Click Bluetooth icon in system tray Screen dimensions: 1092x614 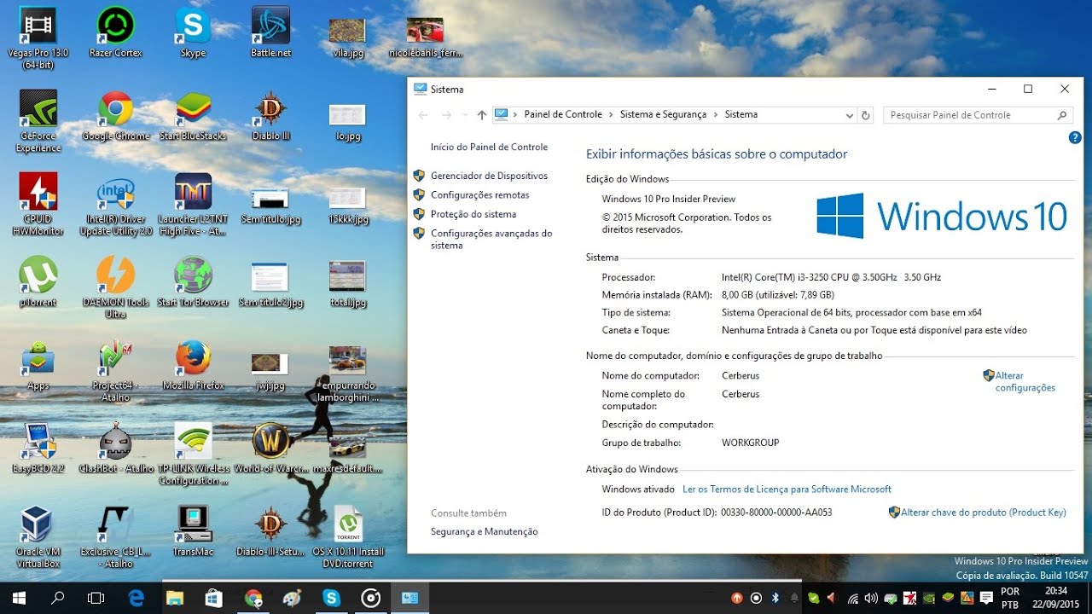(x=775, y=598)
